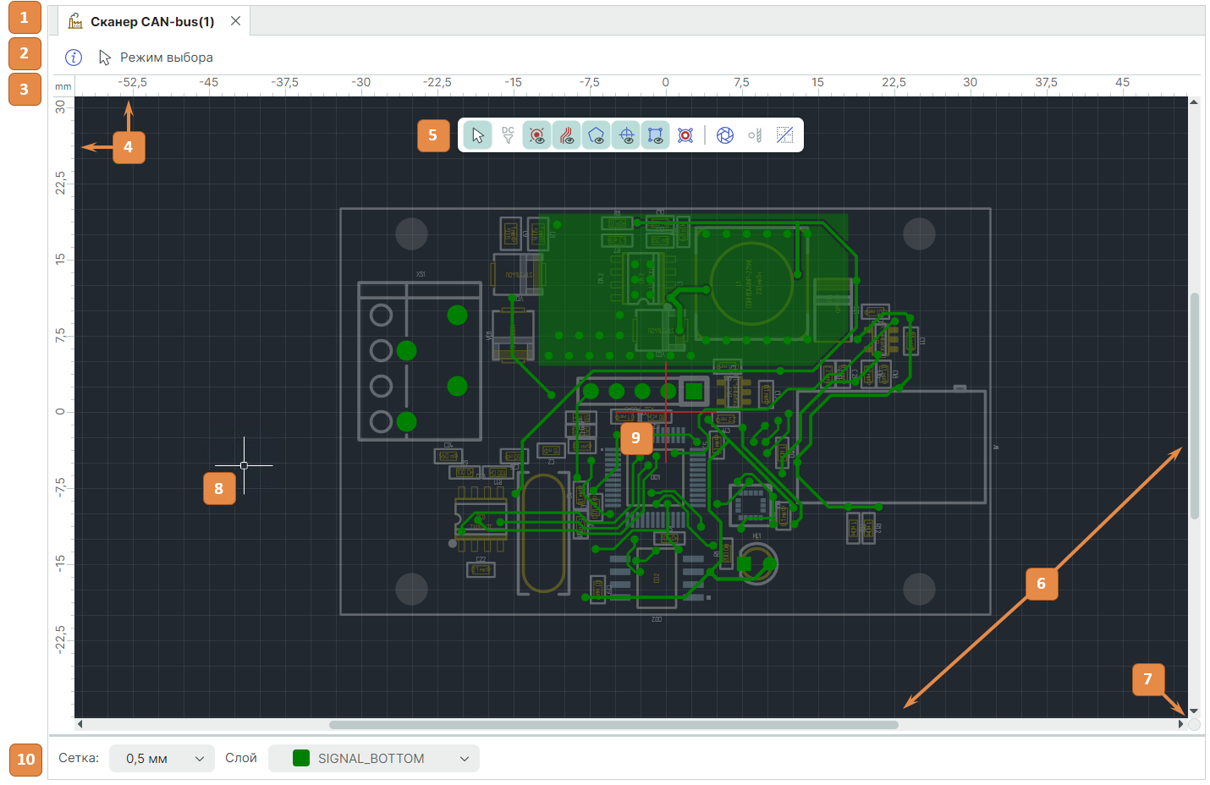Screen dimensions: 1210x785
Task: Toggle crosshair origin visibility icon
Action: coord(626,135)
